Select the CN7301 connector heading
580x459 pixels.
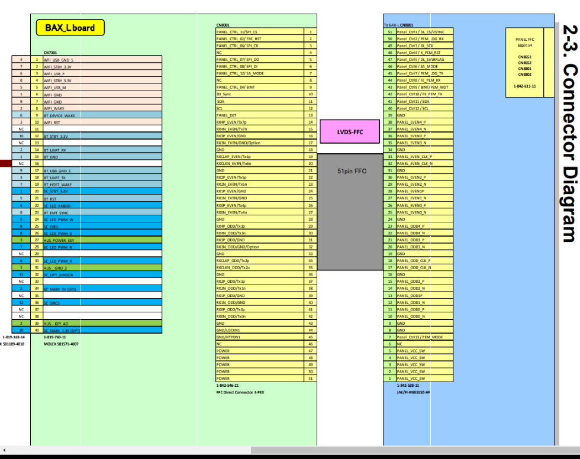click(50, 53)
